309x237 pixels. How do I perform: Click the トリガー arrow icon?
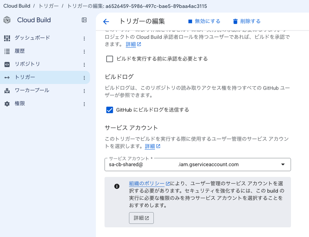click(7, 78)
